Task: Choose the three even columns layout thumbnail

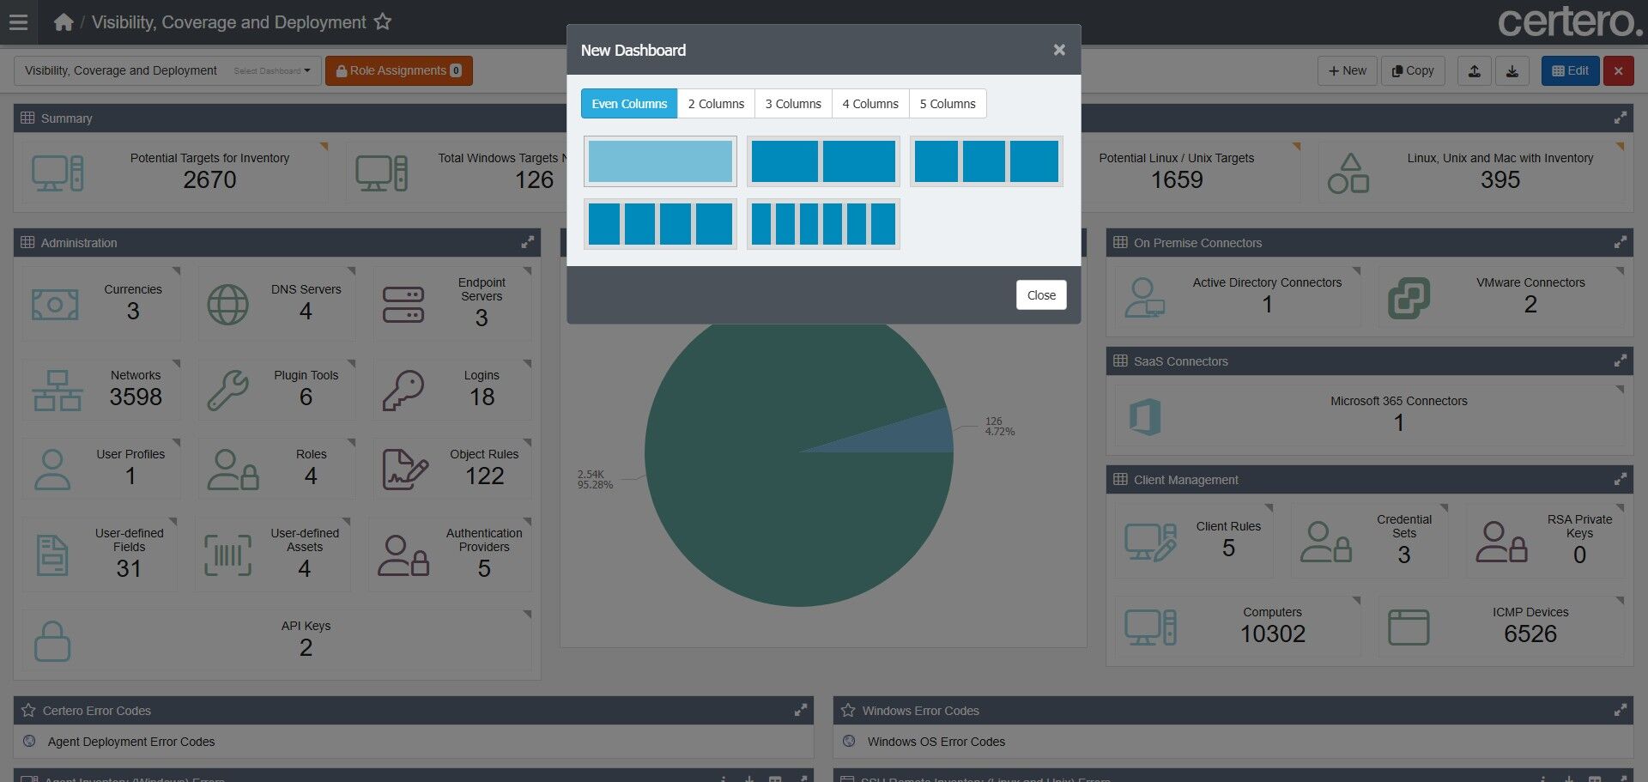Action: coord(986,161)
